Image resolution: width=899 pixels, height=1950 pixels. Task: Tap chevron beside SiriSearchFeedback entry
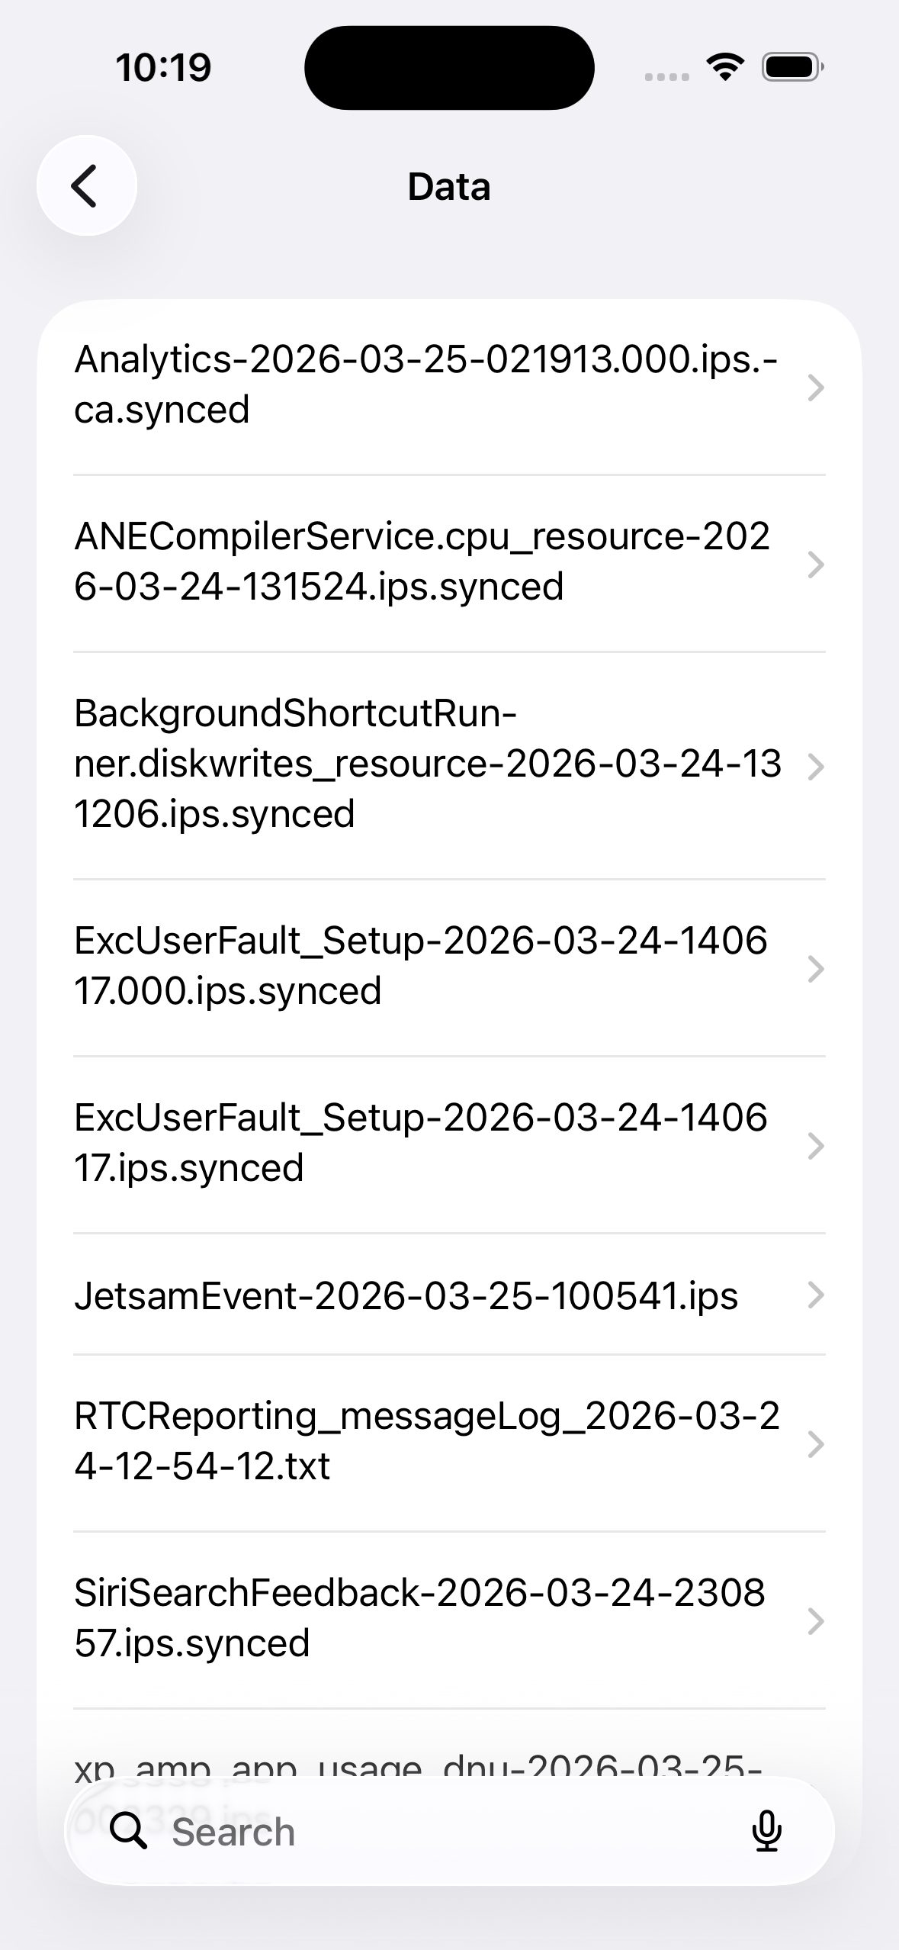click(815, 1621)
